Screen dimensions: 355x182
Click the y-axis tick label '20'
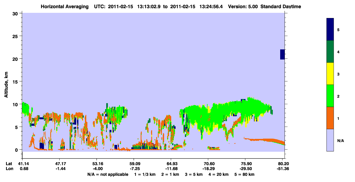[x=16, y=59]
